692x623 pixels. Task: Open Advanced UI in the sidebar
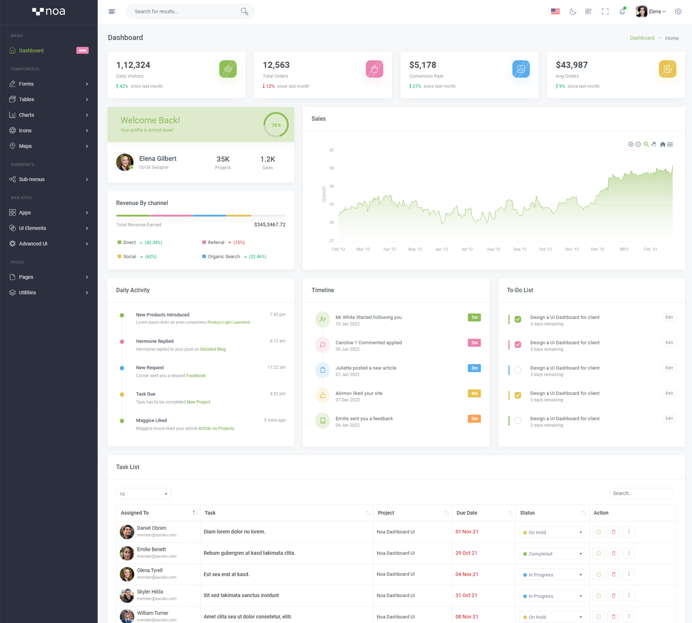point(49,244)
